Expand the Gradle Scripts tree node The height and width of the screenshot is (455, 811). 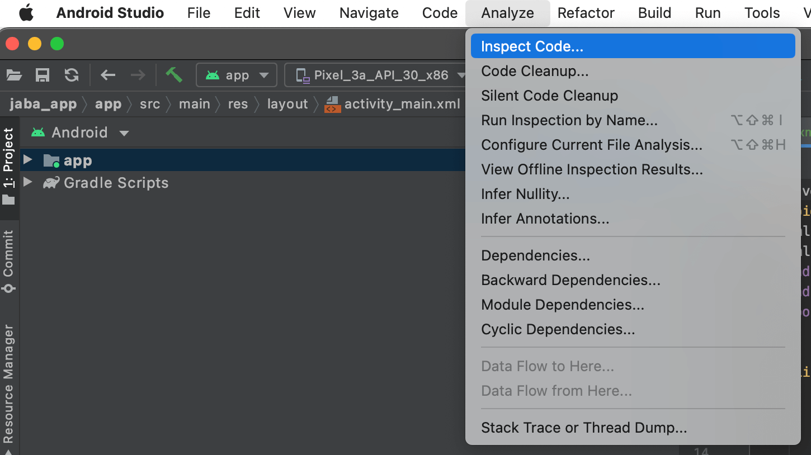coord(27,182)
